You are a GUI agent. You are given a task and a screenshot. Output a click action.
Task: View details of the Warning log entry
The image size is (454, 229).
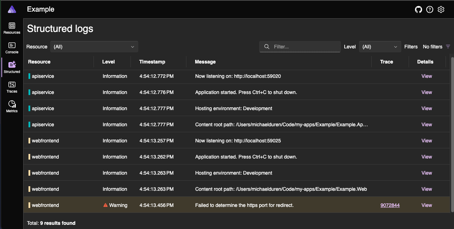tap(427, 205)
